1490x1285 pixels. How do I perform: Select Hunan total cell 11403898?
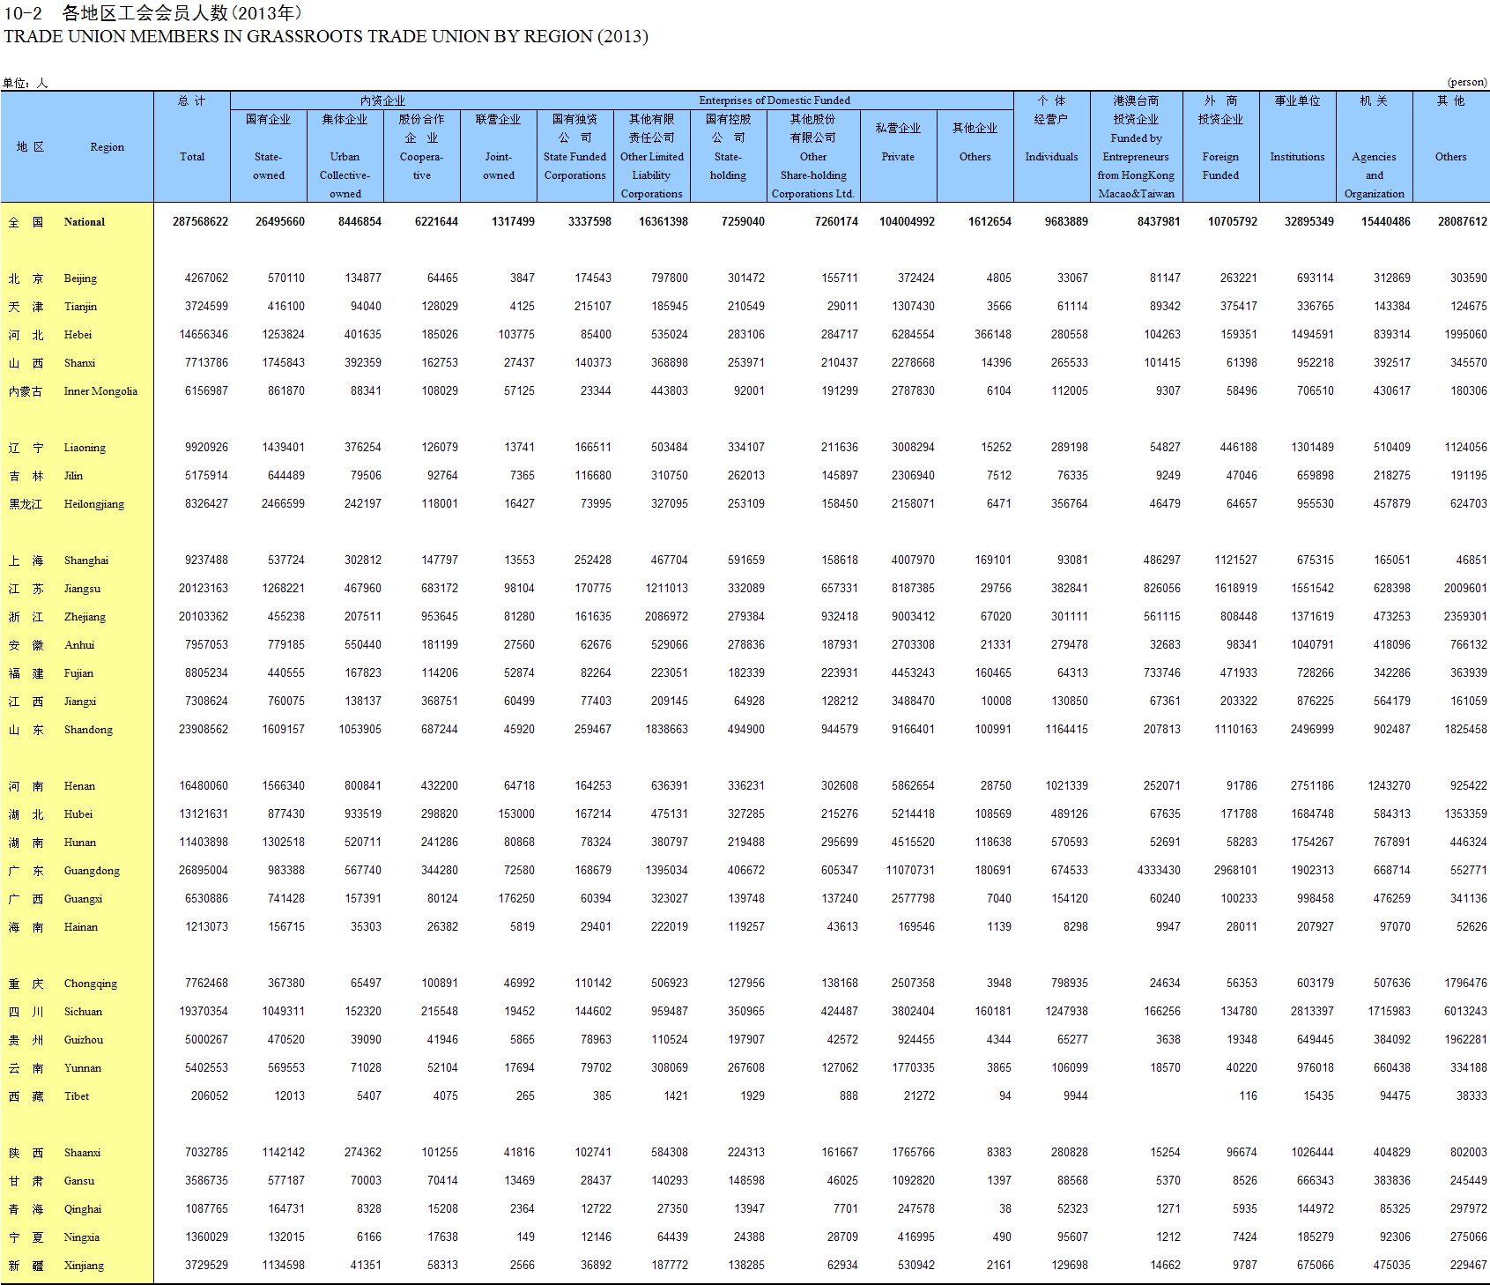(204, 843)
